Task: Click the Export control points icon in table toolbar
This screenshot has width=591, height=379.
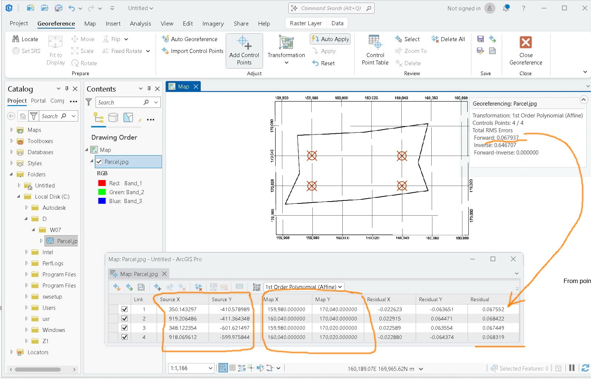Action: pyautogui.click(x=129, y=287)
